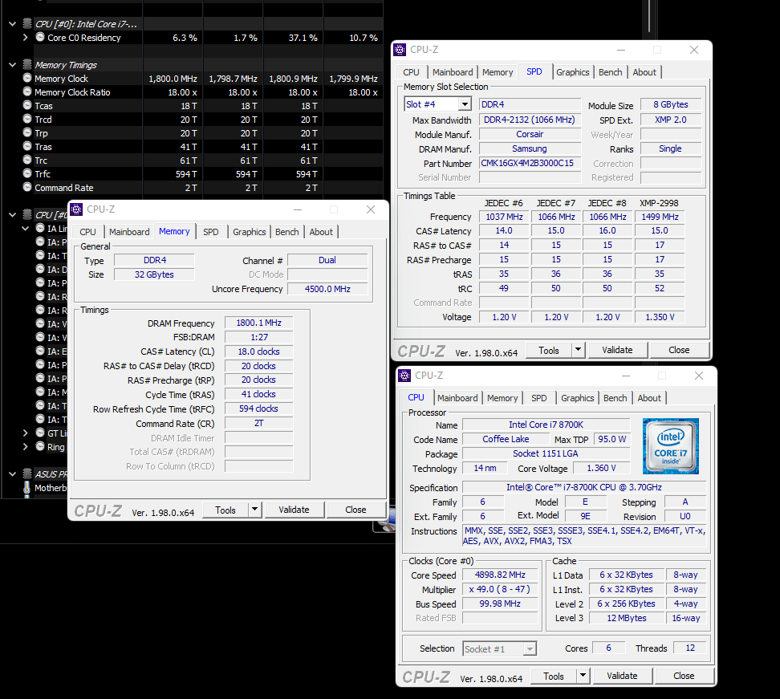Viewport: 780px width, 699px height.
Task: Click the Ring sensor icon
Action: click(x=40, y=446)
